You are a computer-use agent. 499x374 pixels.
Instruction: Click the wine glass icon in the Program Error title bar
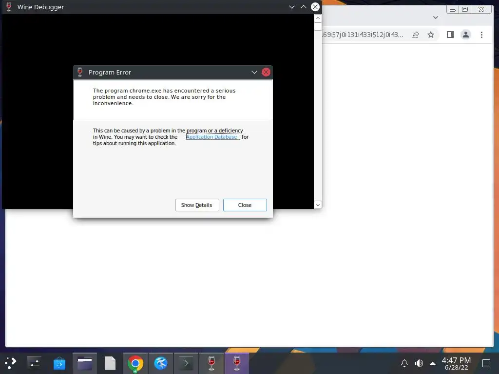80,72
